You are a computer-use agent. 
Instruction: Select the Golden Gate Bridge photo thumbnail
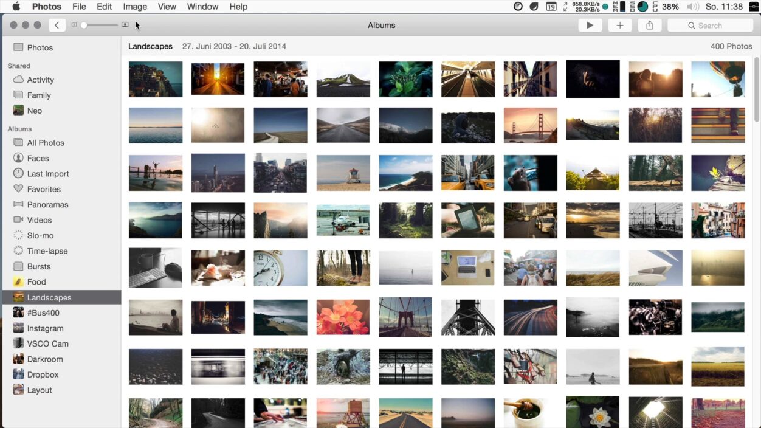click(530, 125)
